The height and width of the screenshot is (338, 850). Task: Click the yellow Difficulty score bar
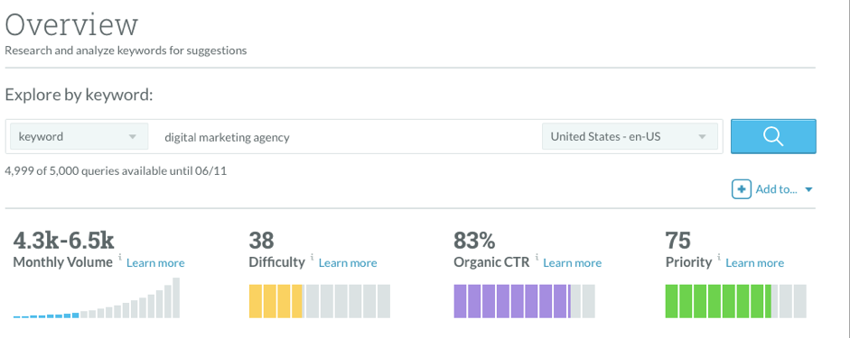click(319, 301)
